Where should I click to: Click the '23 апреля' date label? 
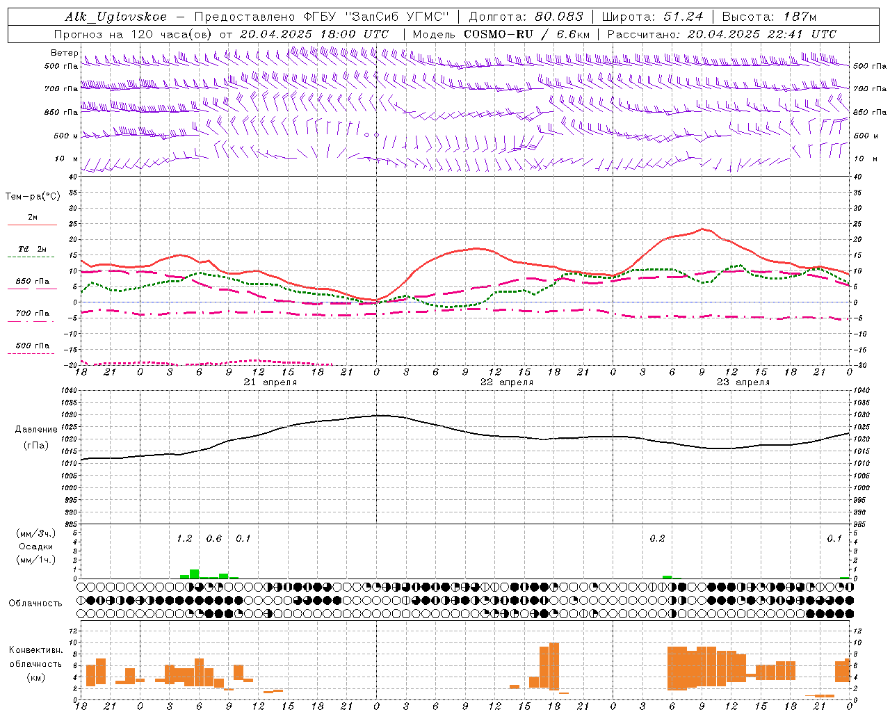pos(743,382)
